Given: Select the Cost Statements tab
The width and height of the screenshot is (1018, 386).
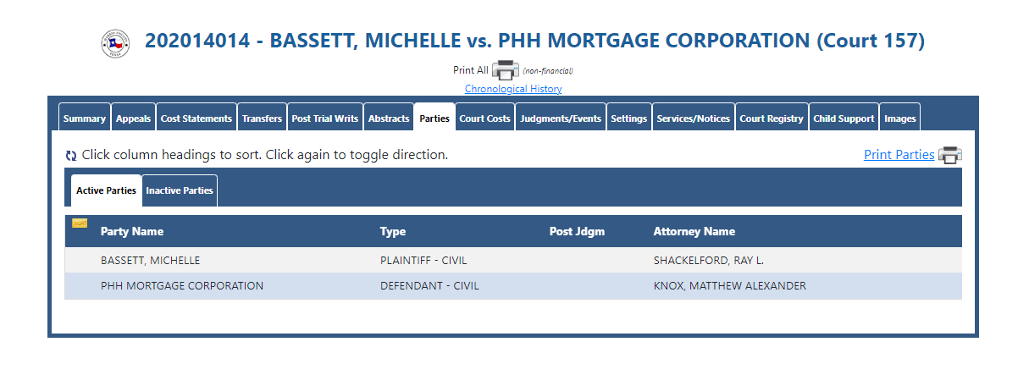Looking at the screenshot, I should pos(196,119).
